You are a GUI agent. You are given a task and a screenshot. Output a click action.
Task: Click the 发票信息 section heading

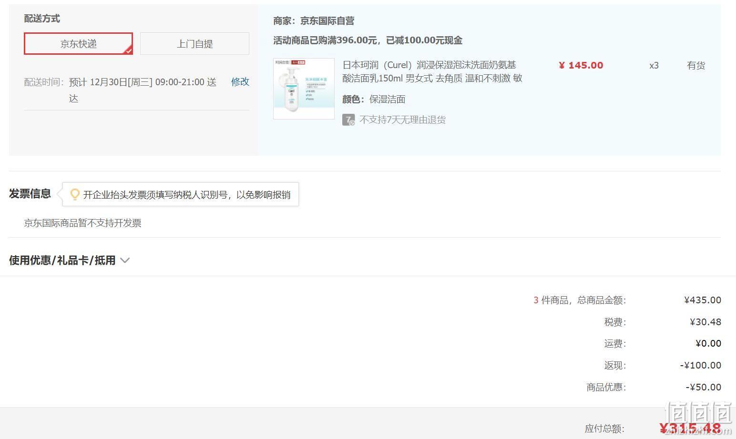tap(30, 194)
